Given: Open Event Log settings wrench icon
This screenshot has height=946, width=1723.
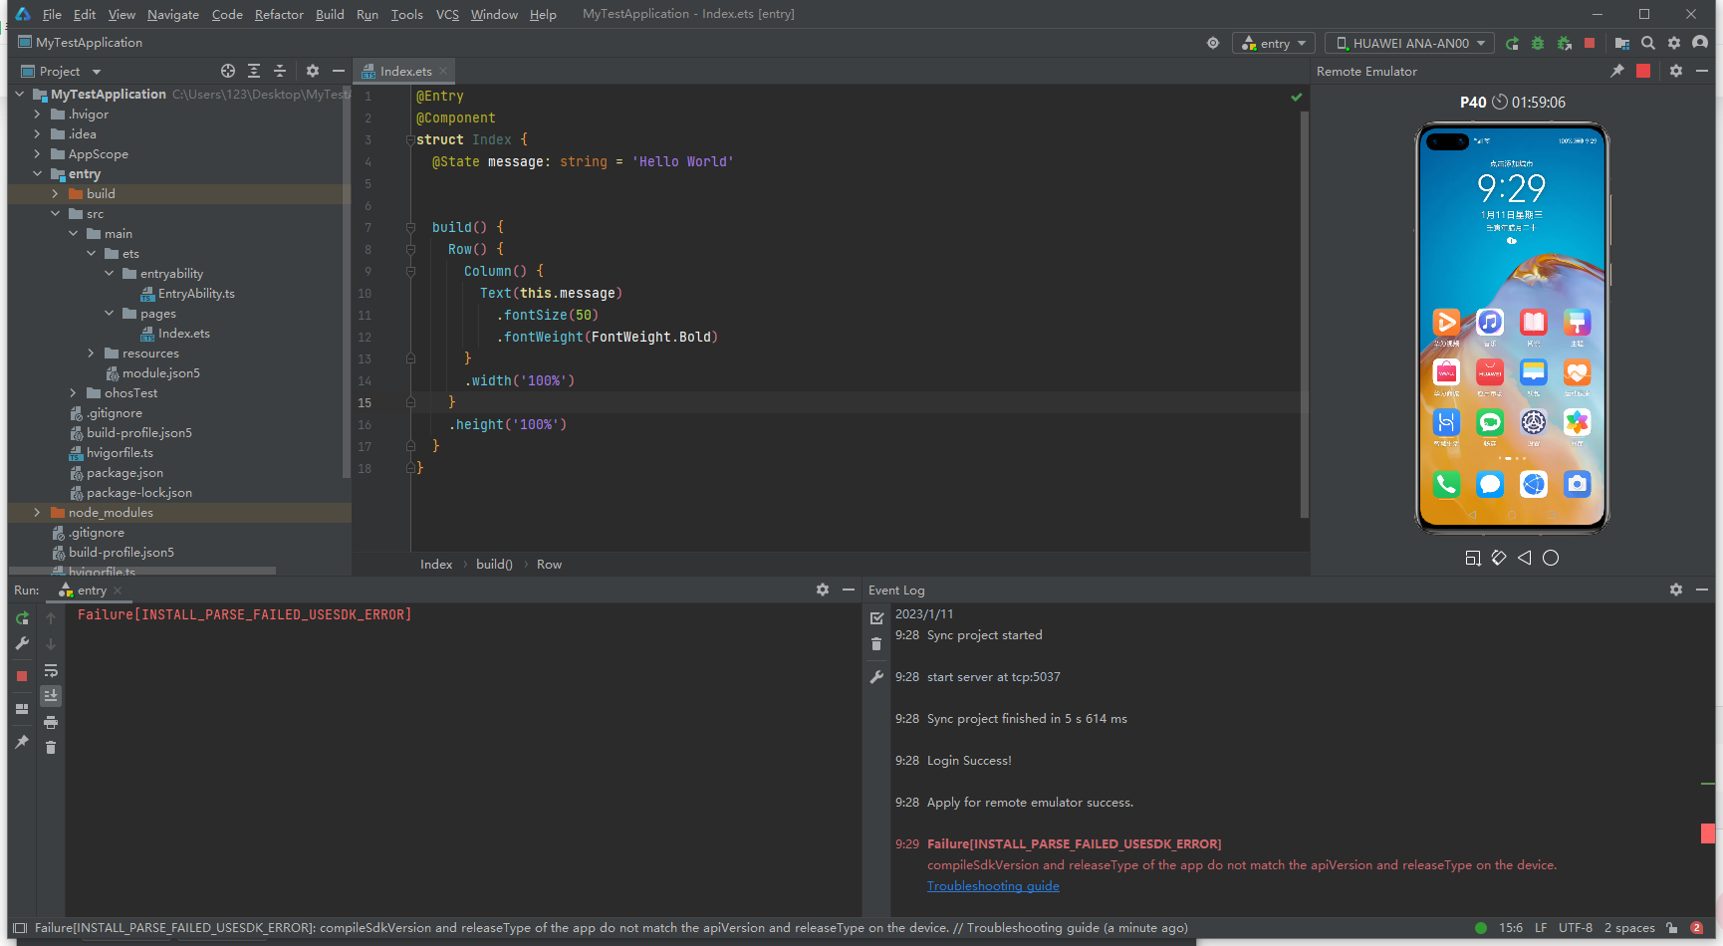Looking at the screenshot, I should tap(876, 677).
